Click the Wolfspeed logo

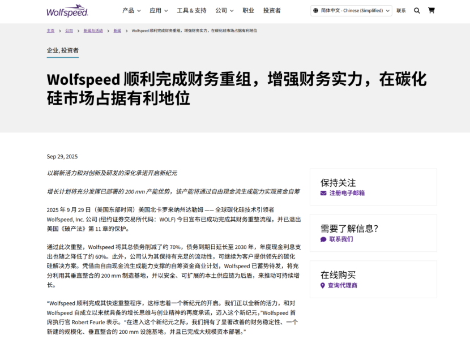[x=67, y=10]
